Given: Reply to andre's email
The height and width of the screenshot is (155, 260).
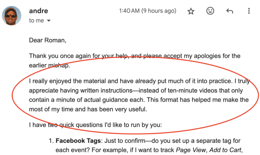Looking at the screenshot, I should pos(230,11).
